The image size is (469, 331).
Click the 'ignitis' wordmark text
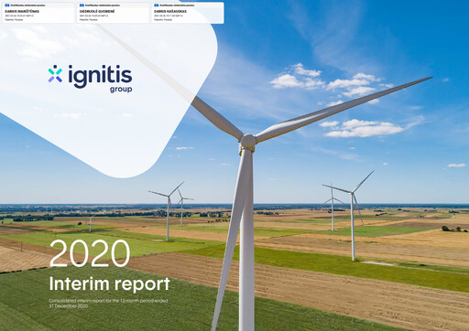click(100, 77)
